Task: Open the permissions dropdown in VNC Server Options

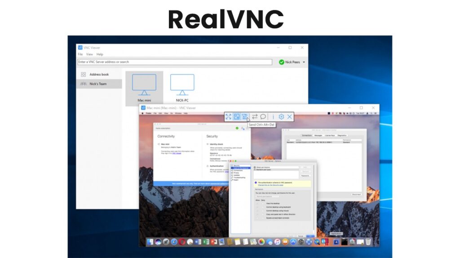Action: point(268,197)
